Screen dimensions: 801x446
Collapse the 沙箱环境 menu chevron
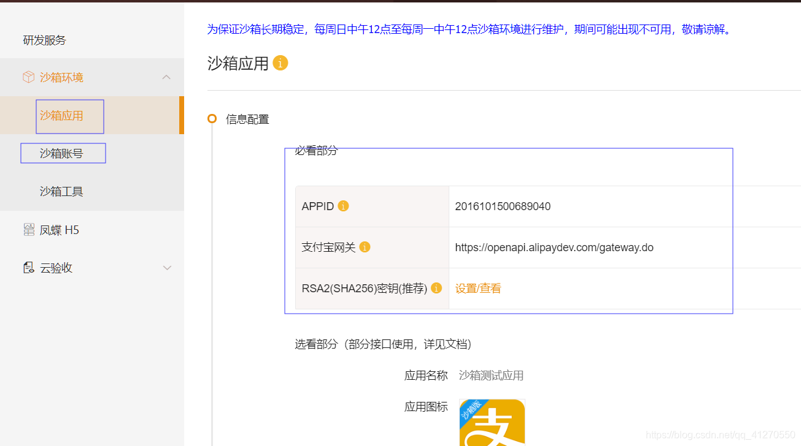(166, 77)
